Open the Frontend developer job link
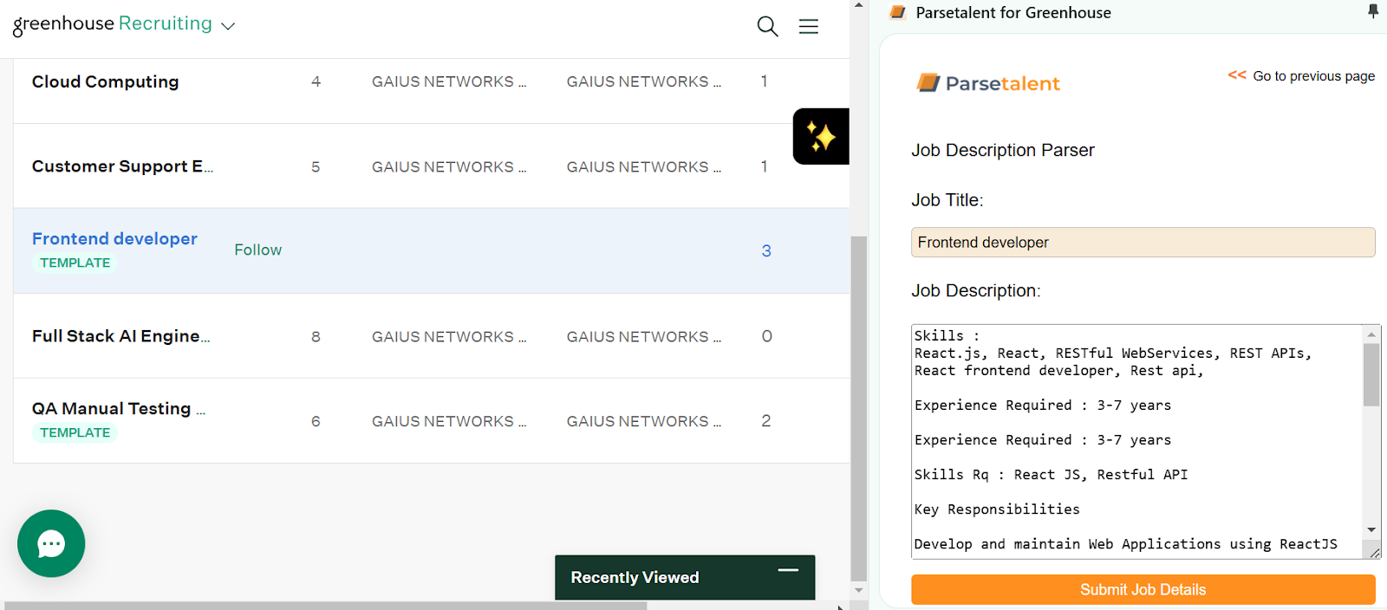This screenshot has width=1387, height=610. point(114,238)
